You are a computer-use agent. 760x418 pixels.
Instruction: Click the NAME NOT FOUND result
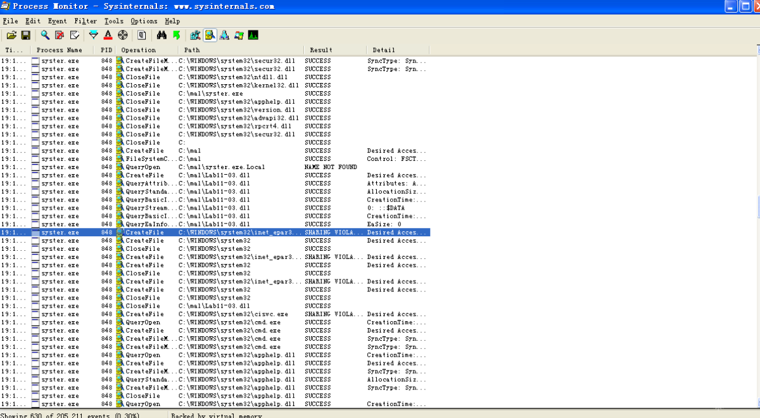[x=331, y=167]
